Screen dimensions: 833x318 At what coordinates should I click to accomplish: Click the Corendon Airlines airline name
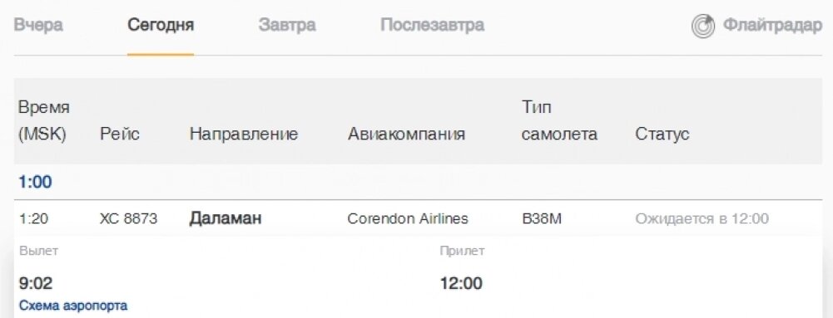point(408,219)
